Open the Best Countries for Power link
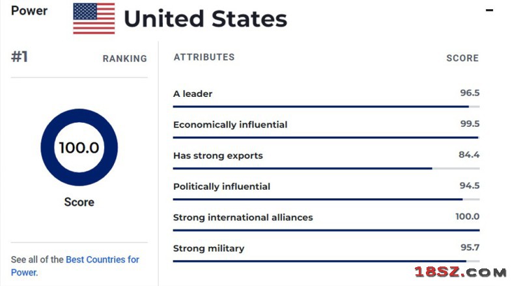This screenshot has height=286, width=521. 75,266
